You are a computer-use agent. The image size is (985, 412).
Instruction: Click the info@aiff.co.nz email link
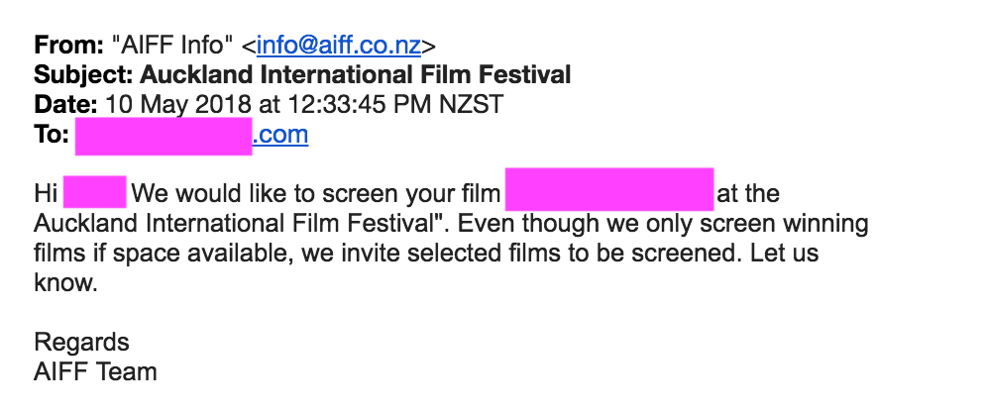[x=339, y=45]
